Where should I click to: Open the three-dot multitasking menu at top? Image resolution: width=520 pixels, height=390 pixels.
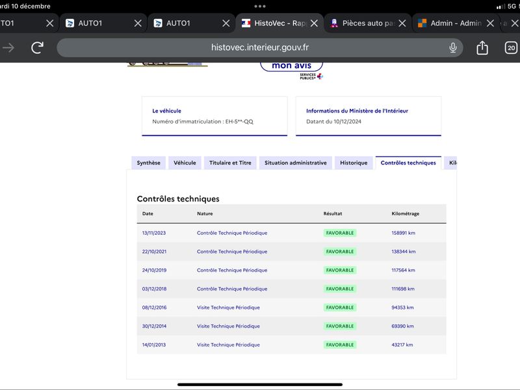pyautogui.click(x=259, y=6)
